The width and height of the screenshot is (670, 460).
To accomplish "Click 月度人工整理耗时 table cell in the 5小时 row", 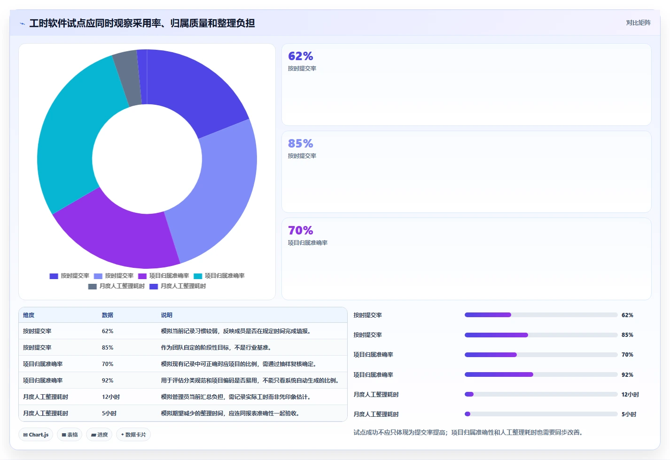I will coord(45,413).
